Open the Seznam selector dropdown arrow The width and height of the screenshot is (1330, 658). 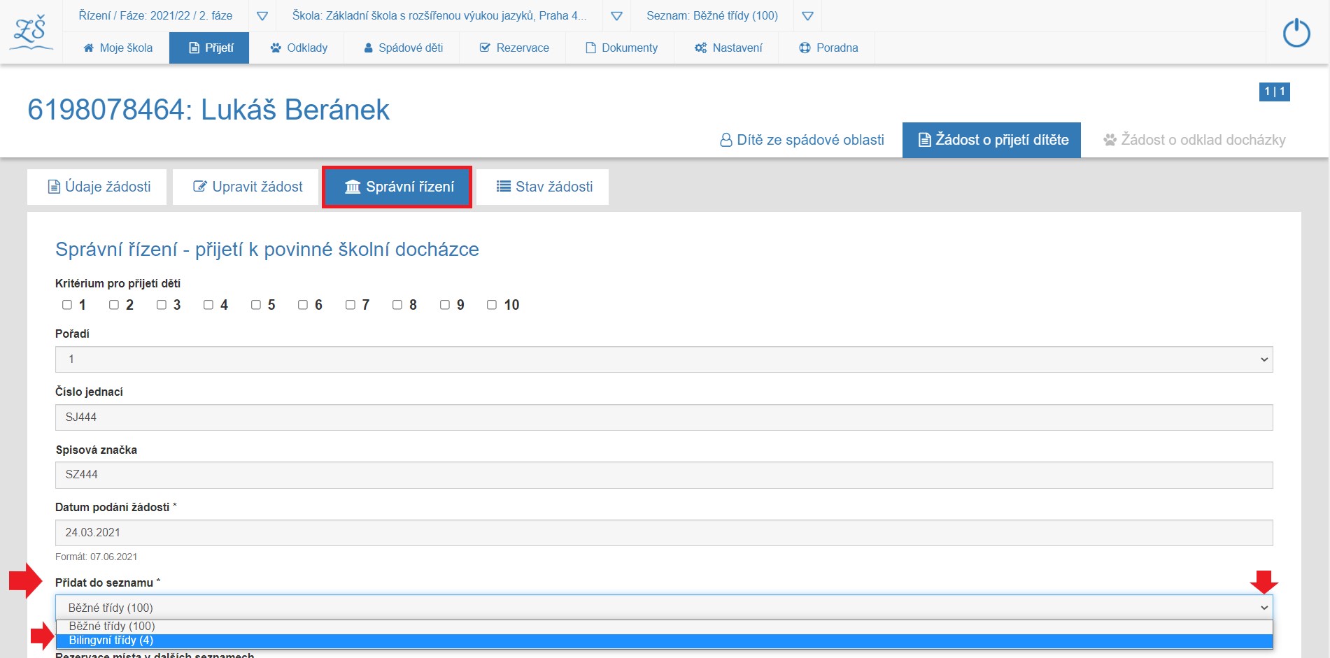(807, 16)
